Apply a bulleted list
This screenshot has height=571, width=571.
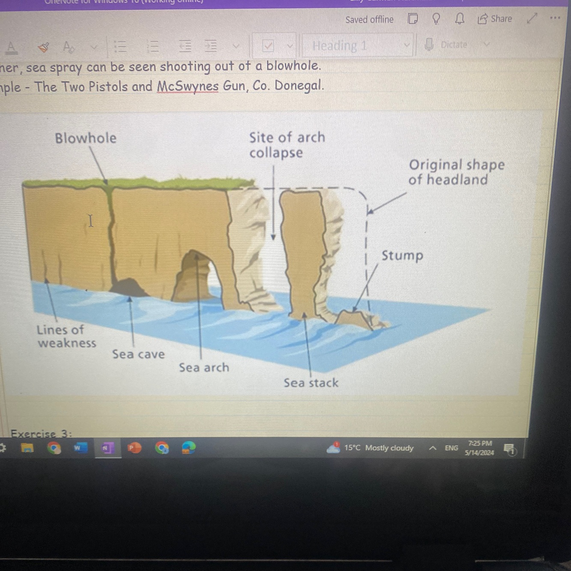click(121, 47)
